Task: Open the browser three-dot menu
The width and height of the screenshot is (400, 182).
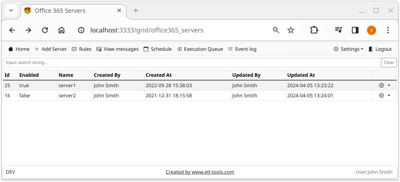Action: 388,30
